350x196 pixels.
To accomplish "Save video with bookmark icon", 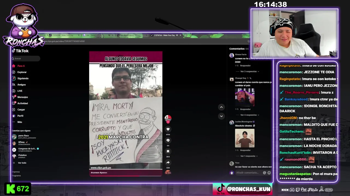I will pyautogui.click(x=168, y=151).
